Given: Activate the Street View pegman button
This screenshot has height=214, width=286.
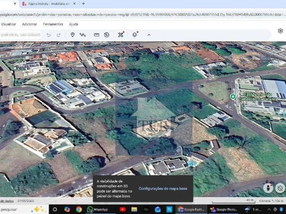Looking at the screenshot, I should (x=268, y=188).
